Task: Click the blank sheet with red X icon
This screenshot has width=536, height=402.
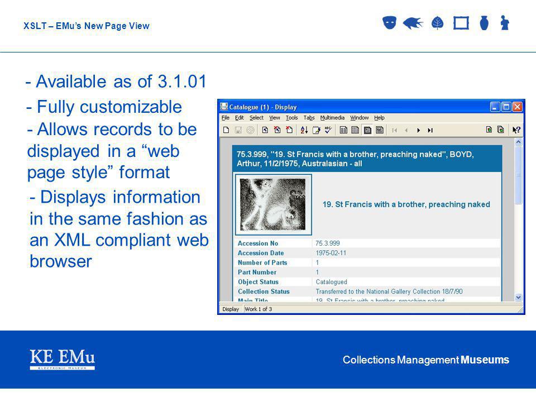Action: [290, 130]
